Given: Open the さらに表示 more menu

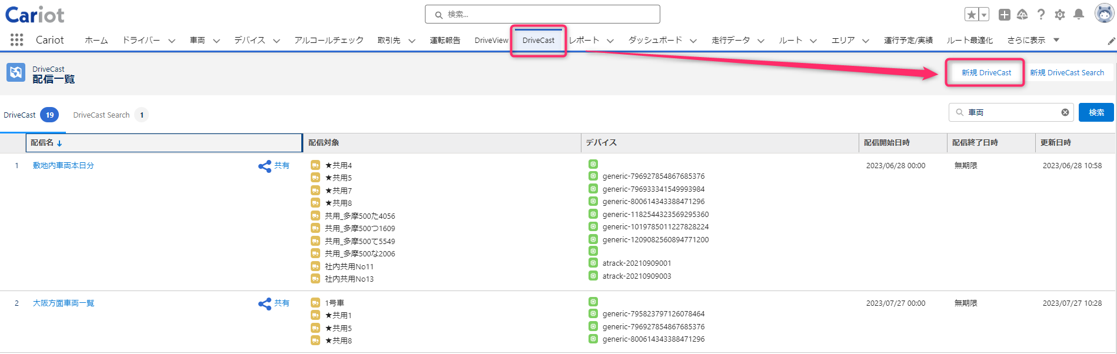Looking at the screenshot, I should 1033,40.
